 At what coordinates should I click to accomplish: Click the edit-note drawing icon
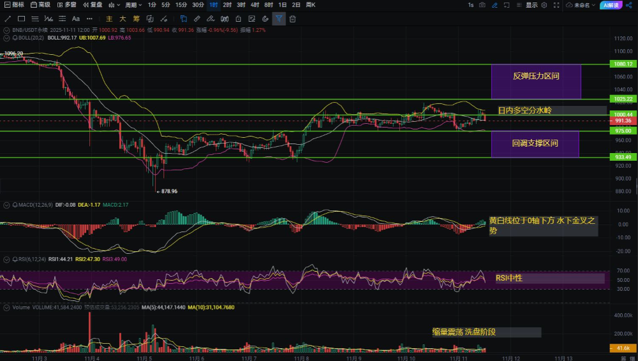[252, 18]
